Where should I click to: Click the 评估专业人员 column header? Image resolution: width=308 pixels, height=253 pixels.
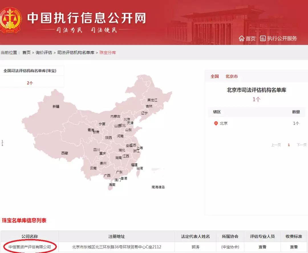coord(262,236)
